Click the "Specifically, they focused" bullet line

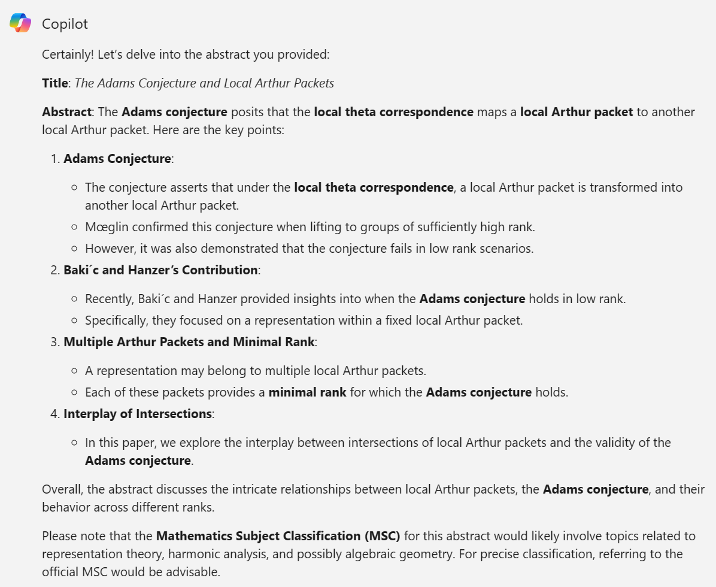tap(304, 320)
